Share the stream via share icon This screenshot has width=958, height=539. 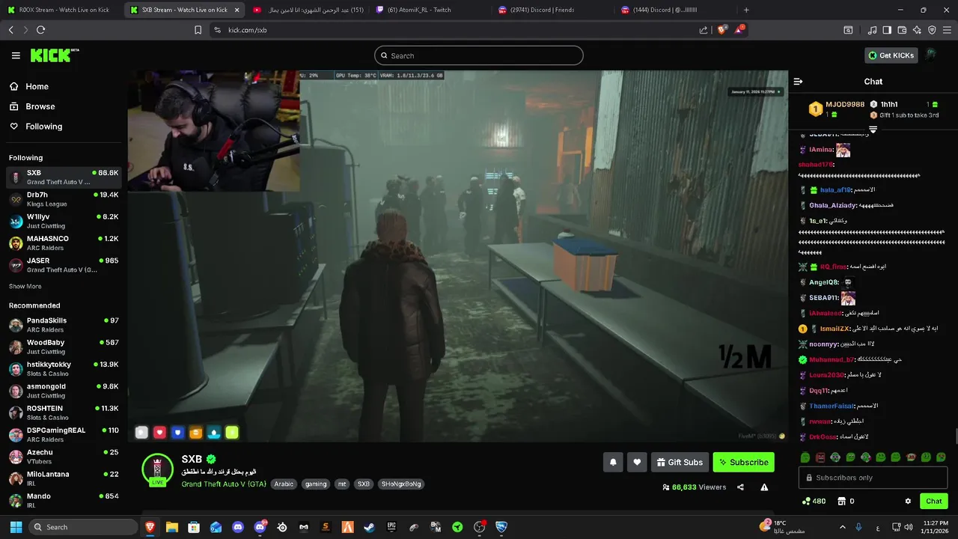pos(740,487)
